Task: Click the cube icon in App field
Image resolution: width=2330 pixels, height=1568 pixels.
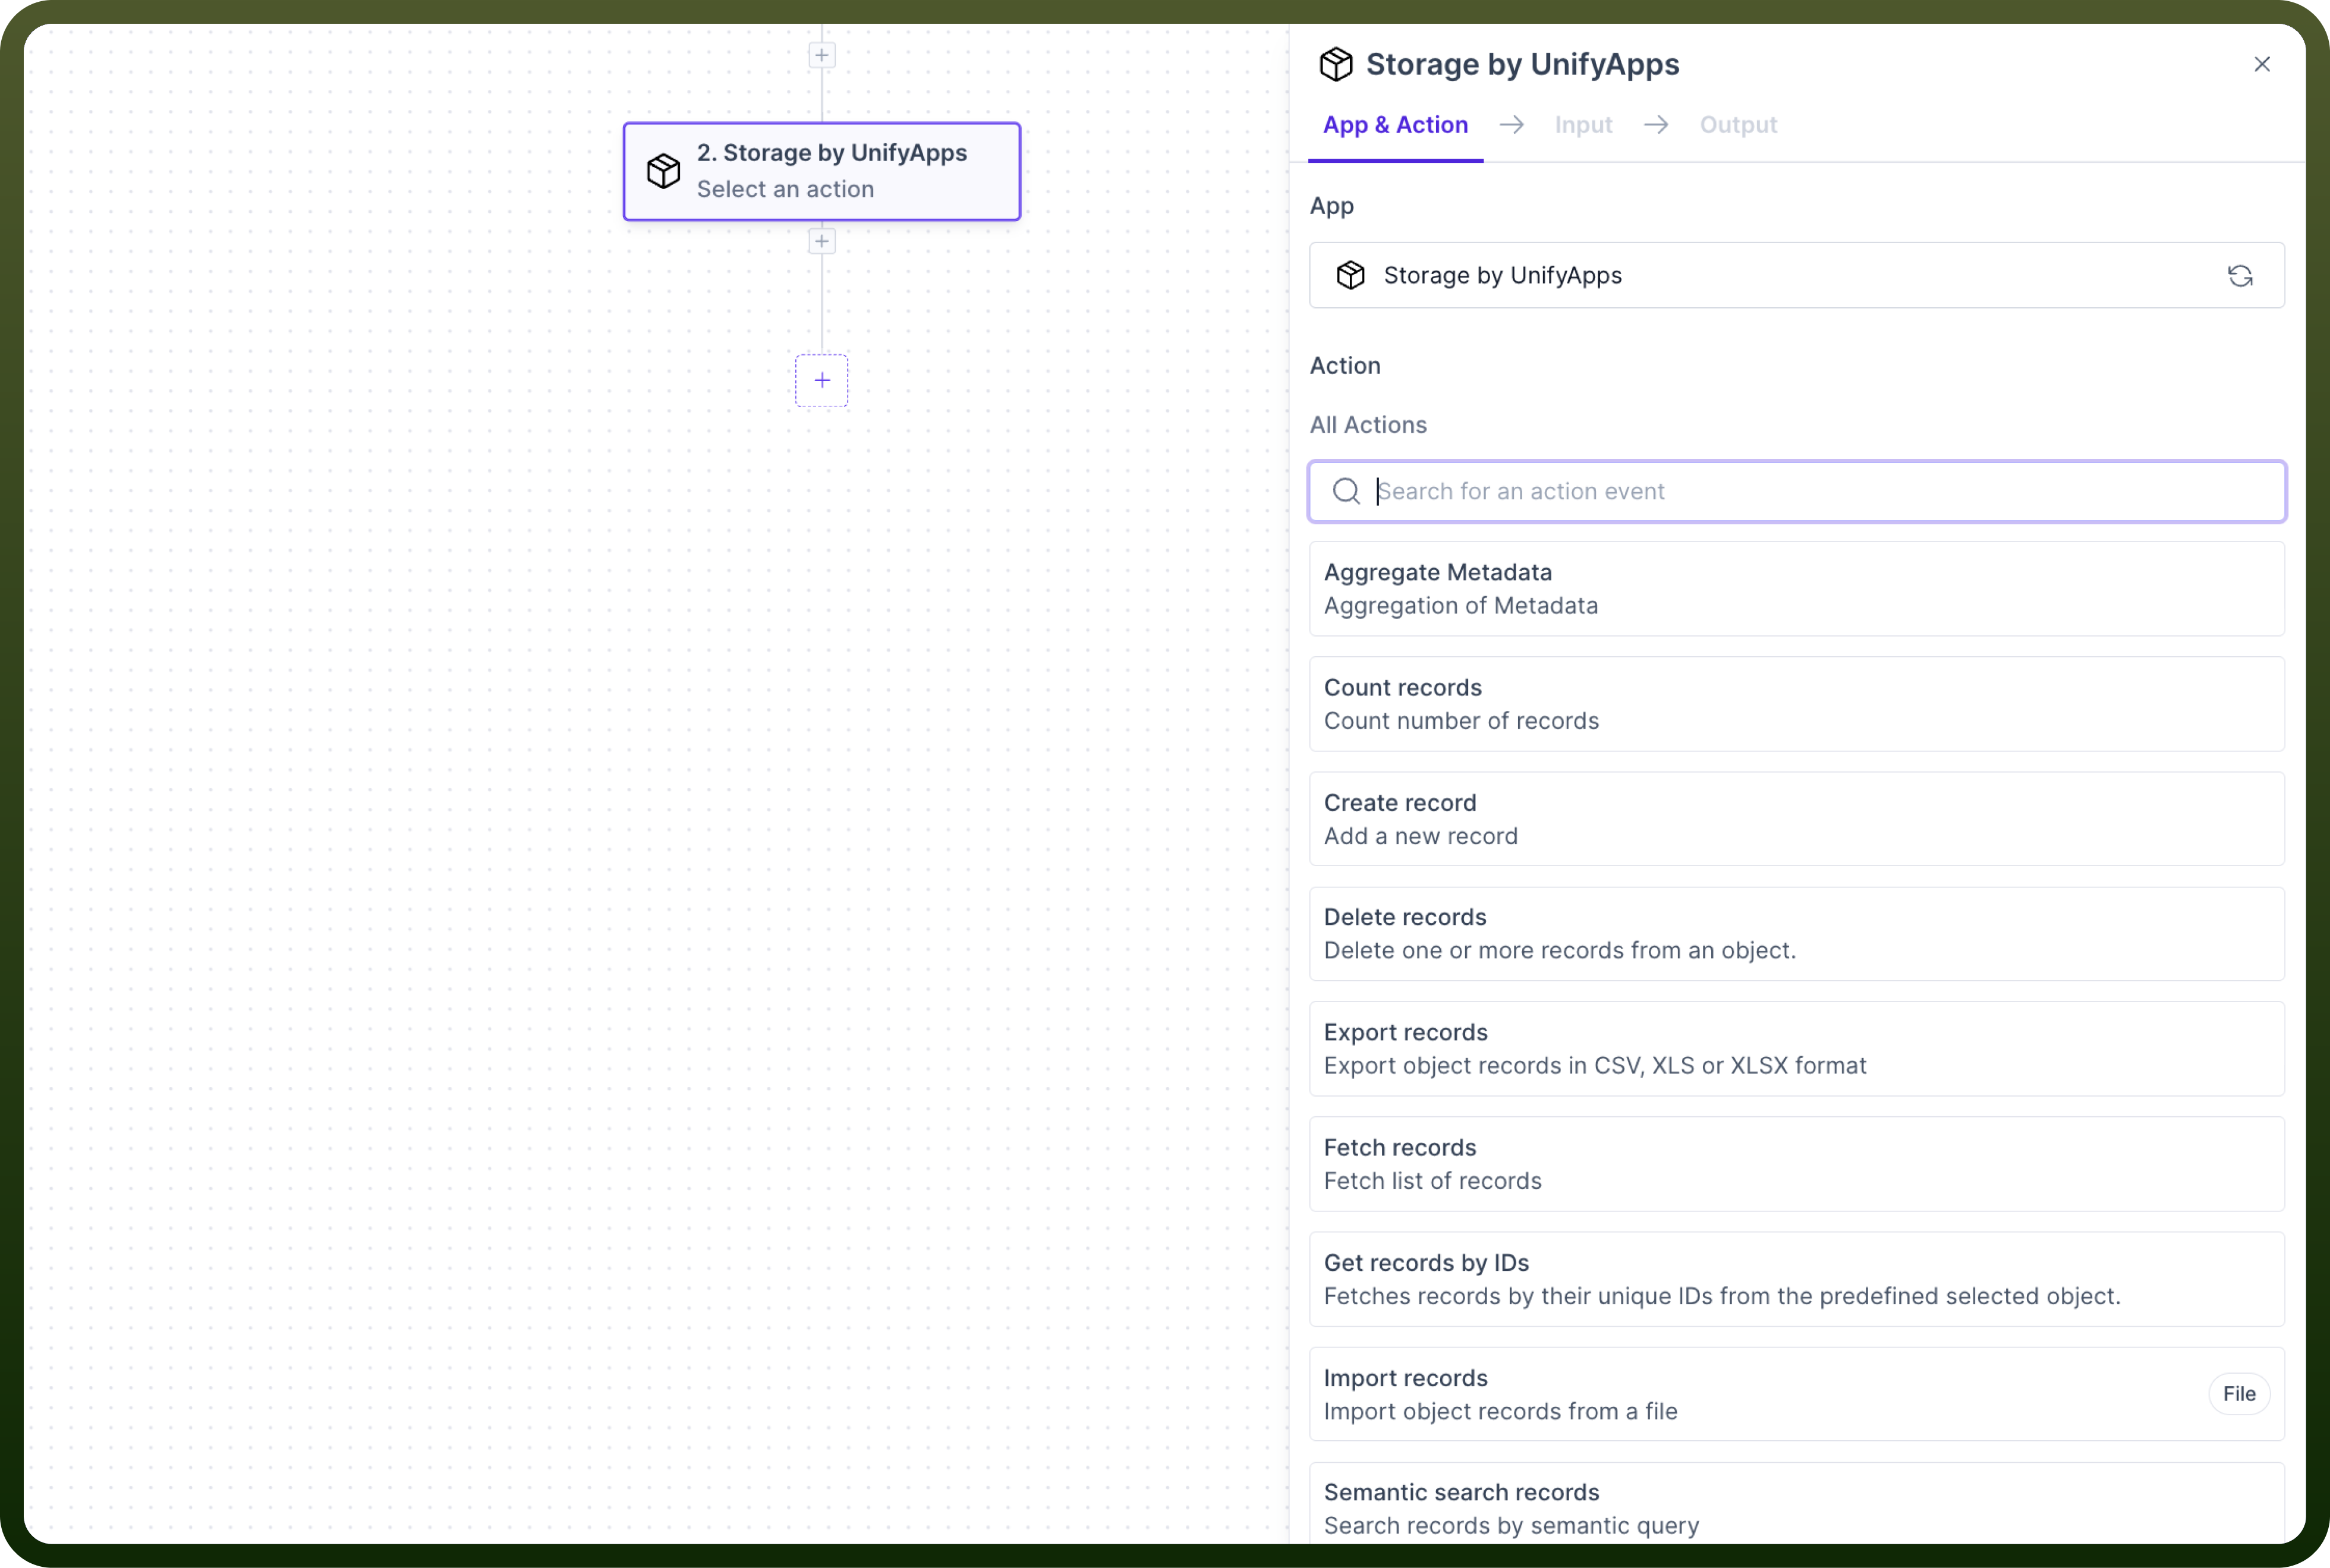Action: [1351, 276]
